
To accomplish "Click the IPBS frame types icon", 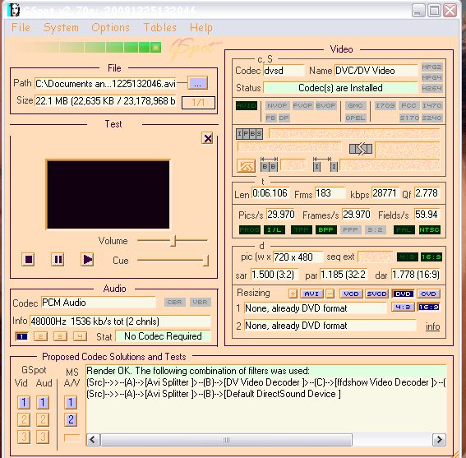I will pos(250,134).
